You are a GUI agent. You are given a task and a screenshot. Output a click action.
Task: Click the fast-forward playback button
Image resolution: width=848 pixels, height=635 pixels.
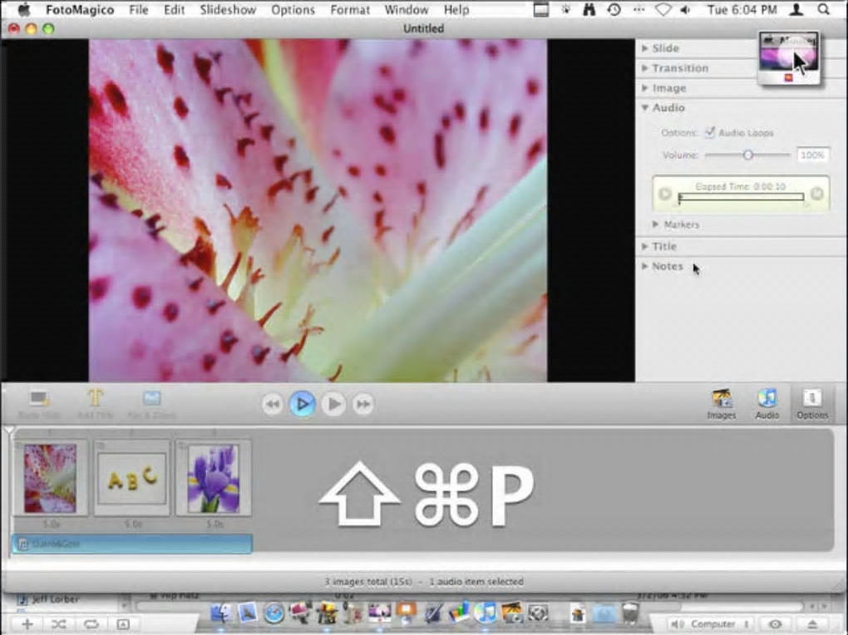[x=362, y=404]
